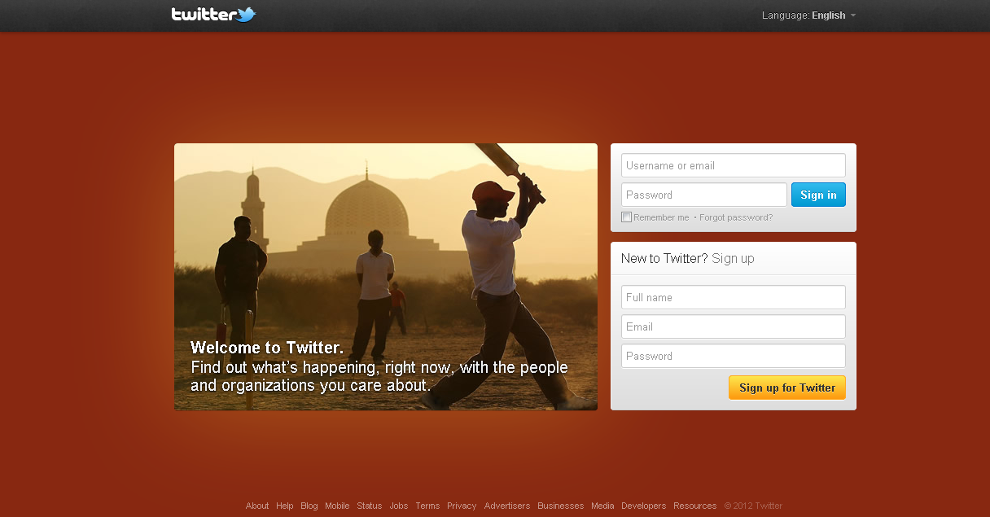
Task: Open the Language English dropdown
Action: pos(809,15)
